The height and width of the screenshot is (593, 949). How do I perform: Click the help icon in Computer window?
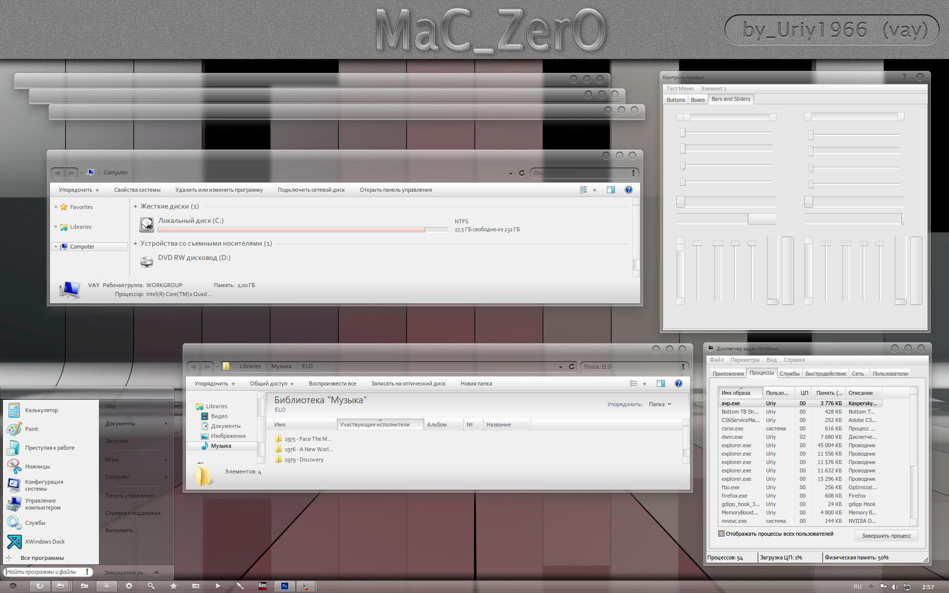tap(628, 190)
